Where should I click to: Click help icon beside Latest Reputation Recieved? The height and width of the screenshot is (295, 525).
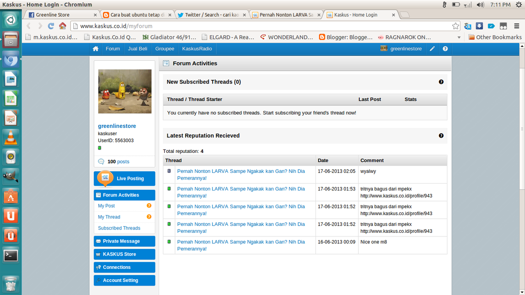441,136
